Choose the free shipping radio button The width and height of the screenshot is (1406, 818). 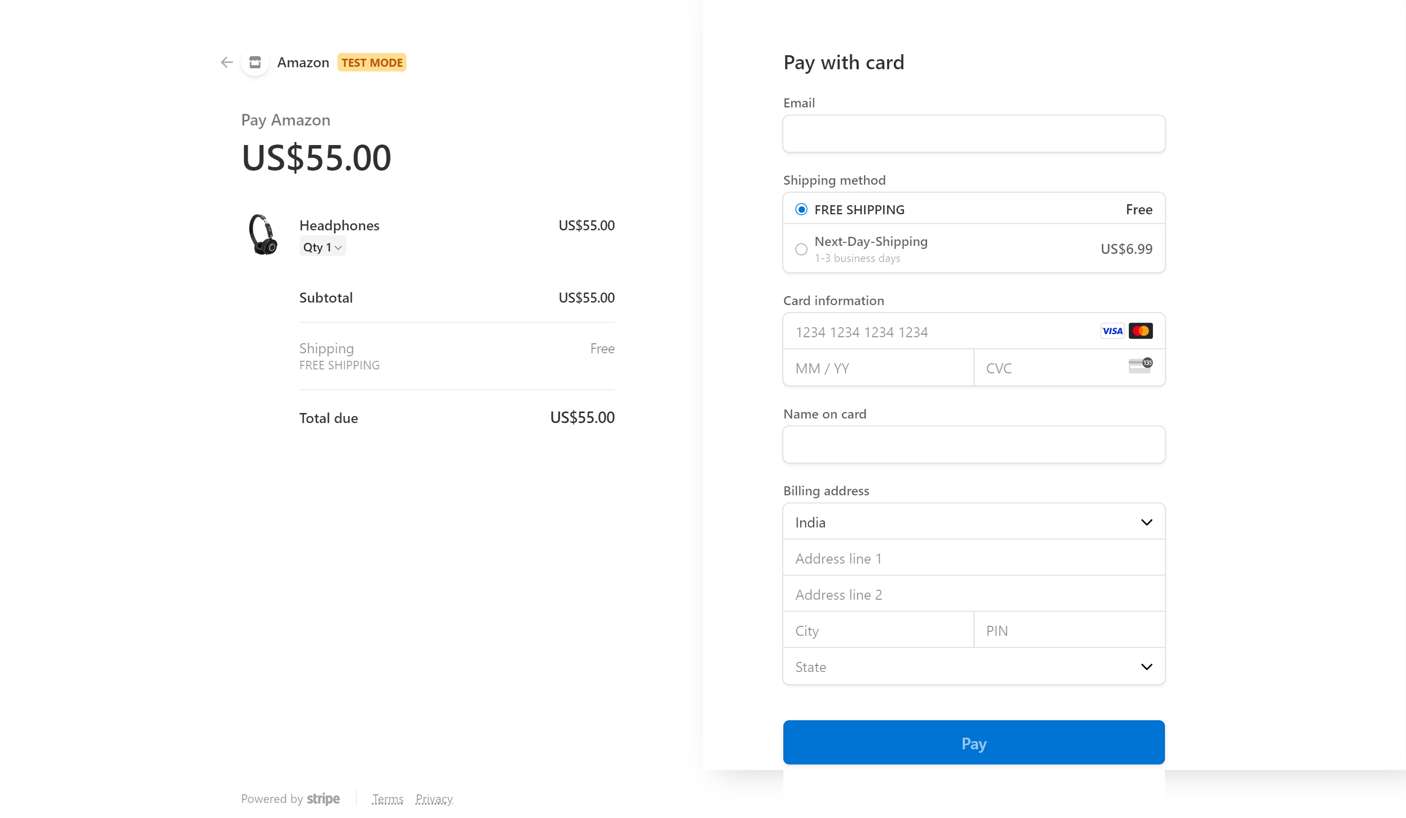(801, 209)
